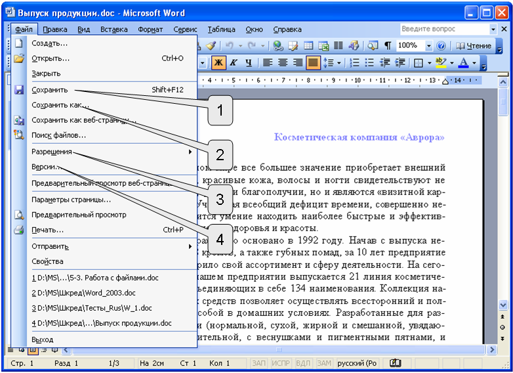Image resolution: width=513 pixels, height=373 pixels.
Task: Toggle the paragraph marks ¶ button
Action: 388,46
